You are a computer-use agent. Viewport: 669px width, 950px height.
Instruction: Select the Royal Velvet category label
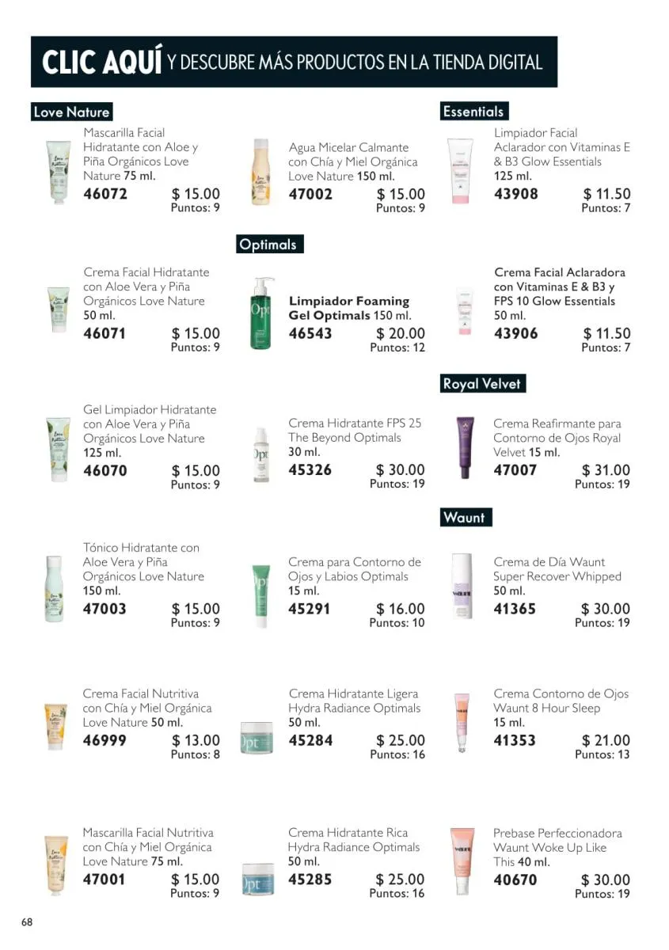click(482, 384)
